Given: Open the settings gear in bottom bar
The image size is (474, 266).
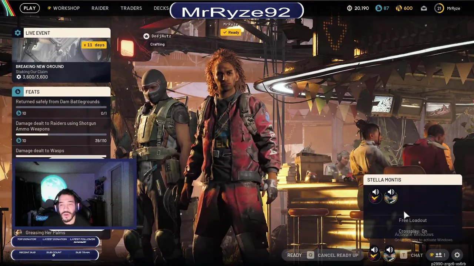Looking at the screenshot, I should pos(457,255).
